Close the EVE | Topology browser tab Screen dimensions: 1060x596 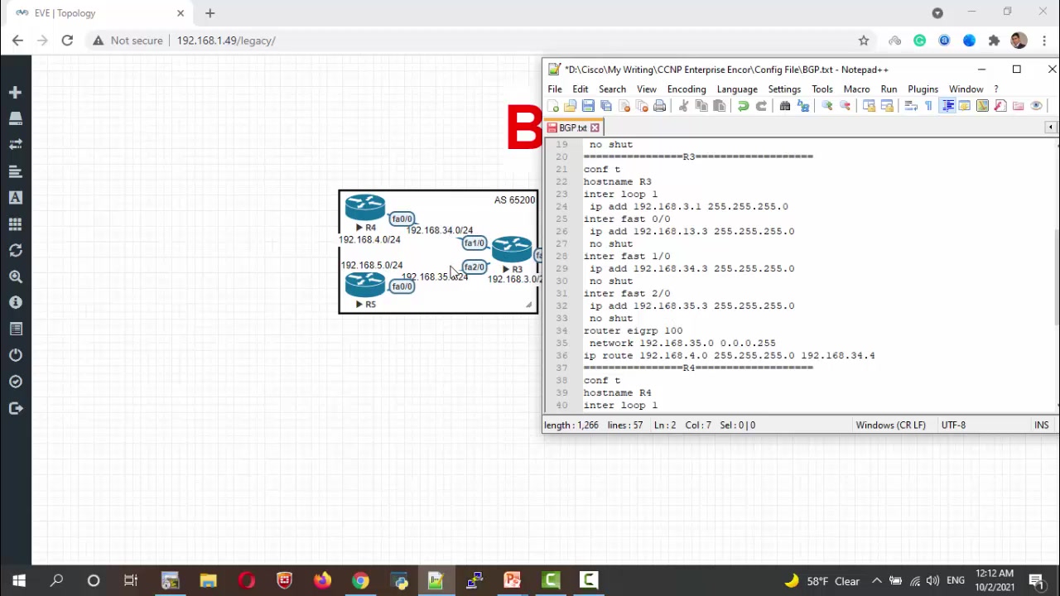point(181,13)
